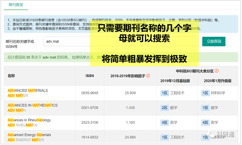242x145 pixels.
Task: Click ISSN 2523-3106 cell
Action: pyautogui.click(x=90, y=122)
